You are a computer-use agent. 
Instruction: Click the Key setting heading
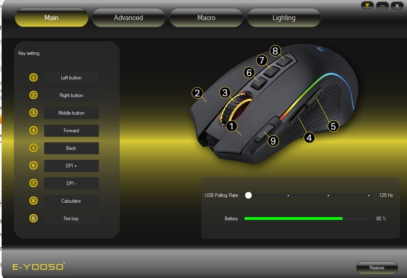[x=29, y=53]
